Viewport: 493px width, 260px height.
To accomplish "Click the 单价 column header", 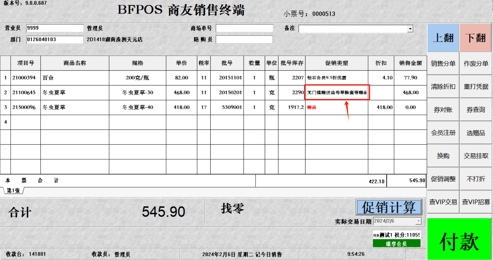I will click(x=181, y=63).
